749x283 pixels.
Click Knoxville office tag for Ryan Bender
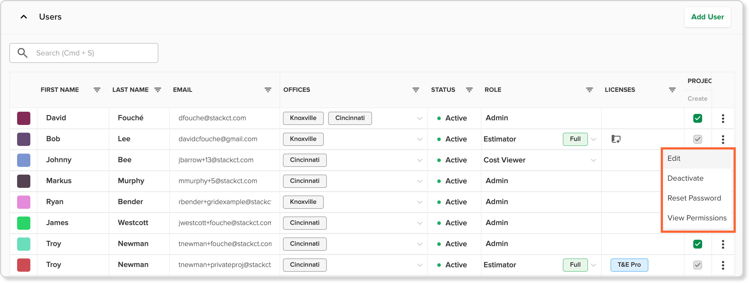[x=303, y=202]
